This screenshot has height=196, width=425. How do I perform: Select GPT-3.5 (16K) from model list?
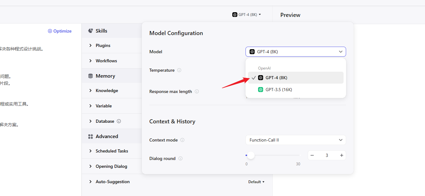[x=279, y=90]
